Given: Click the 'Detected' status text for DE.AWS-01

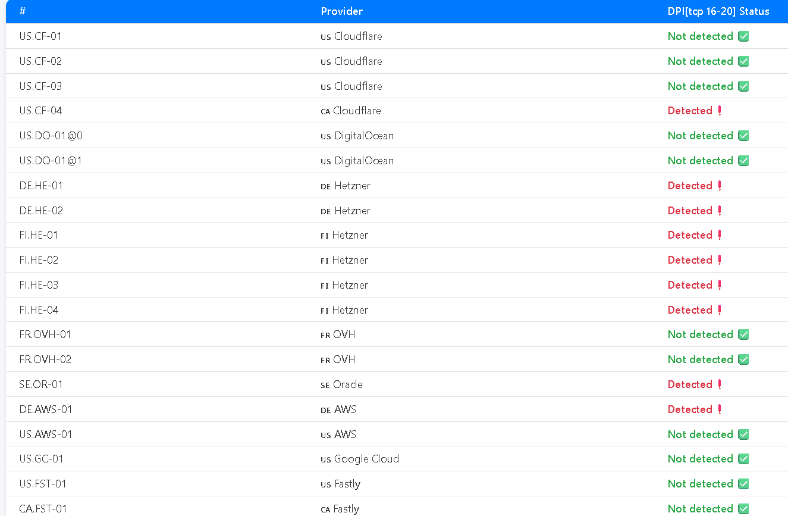Looking at the screenshot, I should pos(690,409).
